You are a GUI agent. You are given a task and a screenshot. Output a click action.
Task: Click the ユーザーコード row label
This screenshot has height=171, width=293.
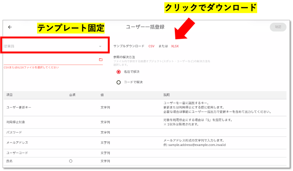[17, 153]
